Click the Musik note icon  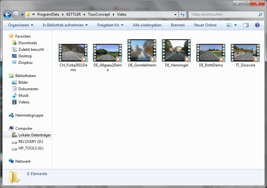coord(14,95)
